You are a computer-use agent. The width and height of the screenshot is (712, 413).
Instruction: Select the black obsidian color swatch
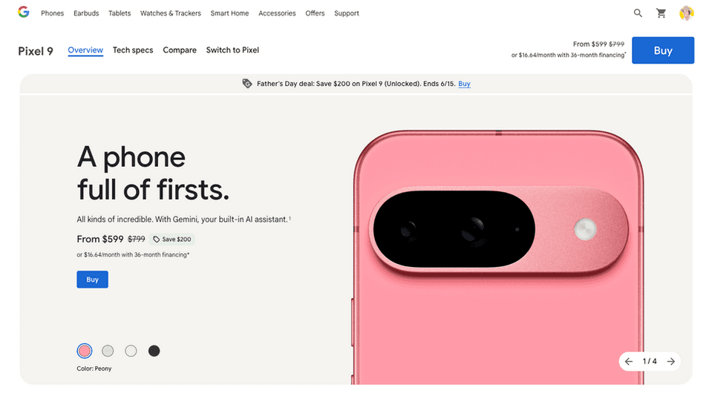click(154, 351)
